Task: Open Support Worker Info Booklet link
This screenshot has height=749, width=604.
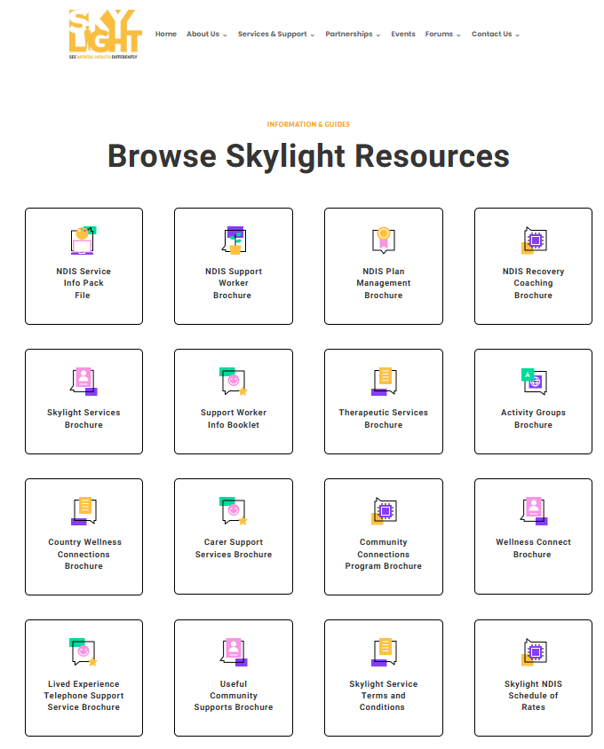Action: tap(234, 419)
